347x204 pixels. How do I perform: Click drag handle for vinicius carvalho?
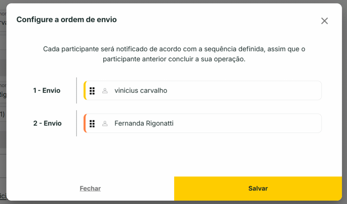click(x=92, y=91)
